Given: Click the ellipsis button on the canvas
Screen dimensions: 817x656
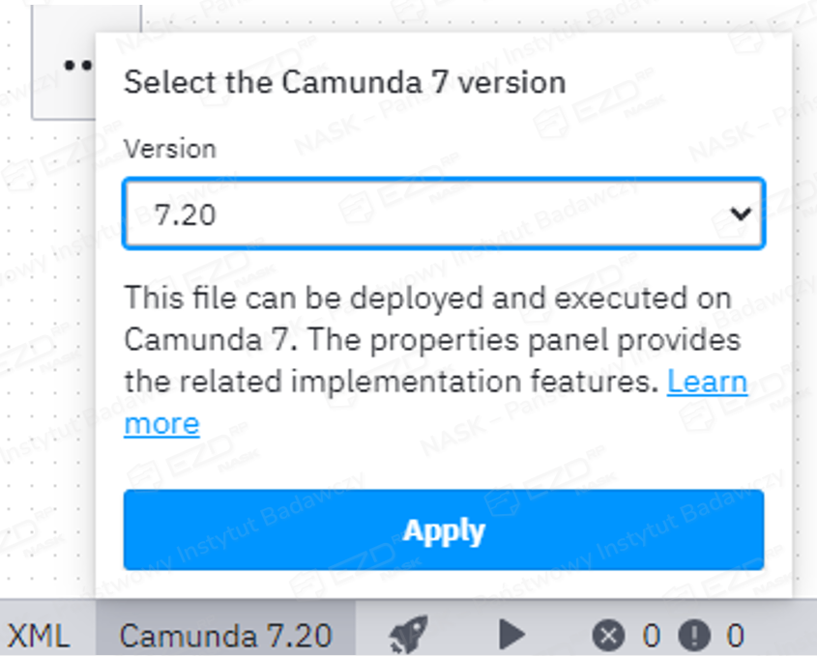Looking at the screenshot, I should 75,65.
